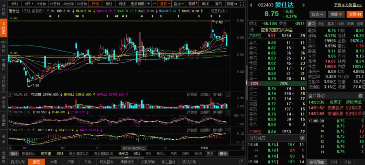The height and width of the screenshot is (165, 365).
Task: Open 研究报告 bottom tab
Action: [106, 162]
